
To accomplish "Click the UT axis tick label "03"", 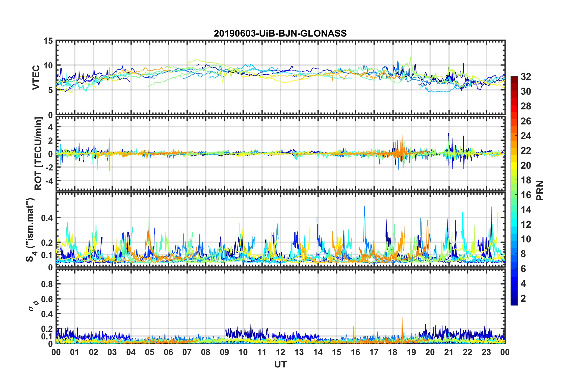I will (x=112, y=352).
